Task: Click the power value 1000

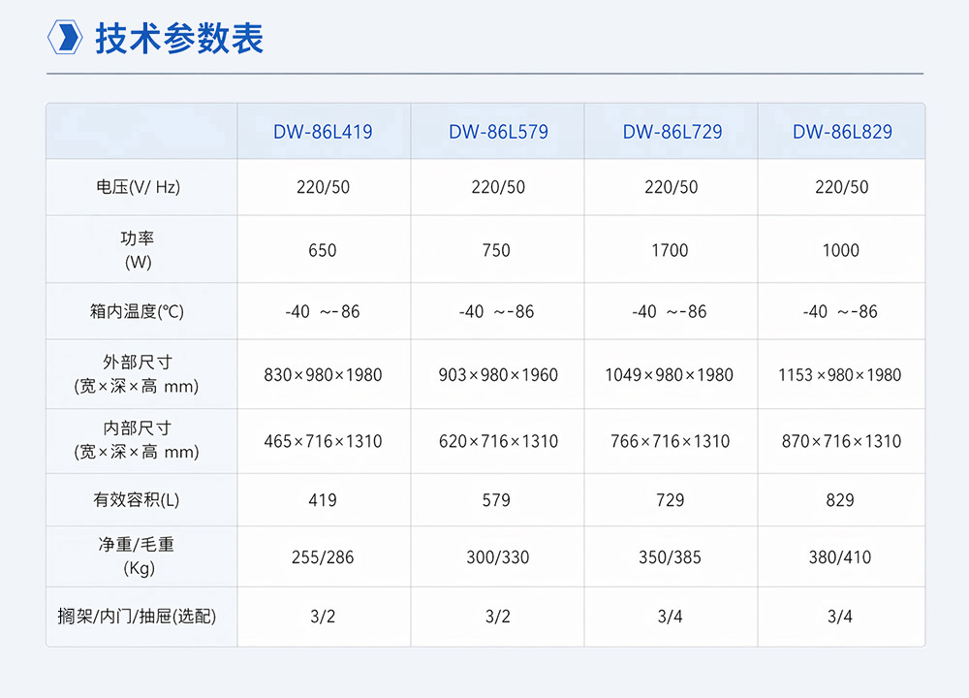Action: point(841,250)
